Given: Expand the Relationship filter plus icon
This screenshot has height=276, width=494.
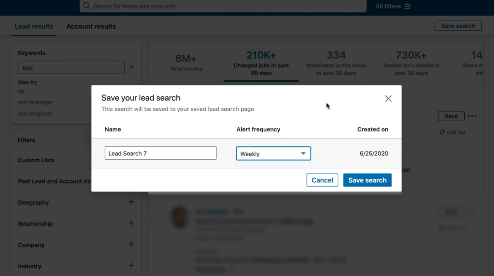Looking at the screenshot, I should point(131,223).
